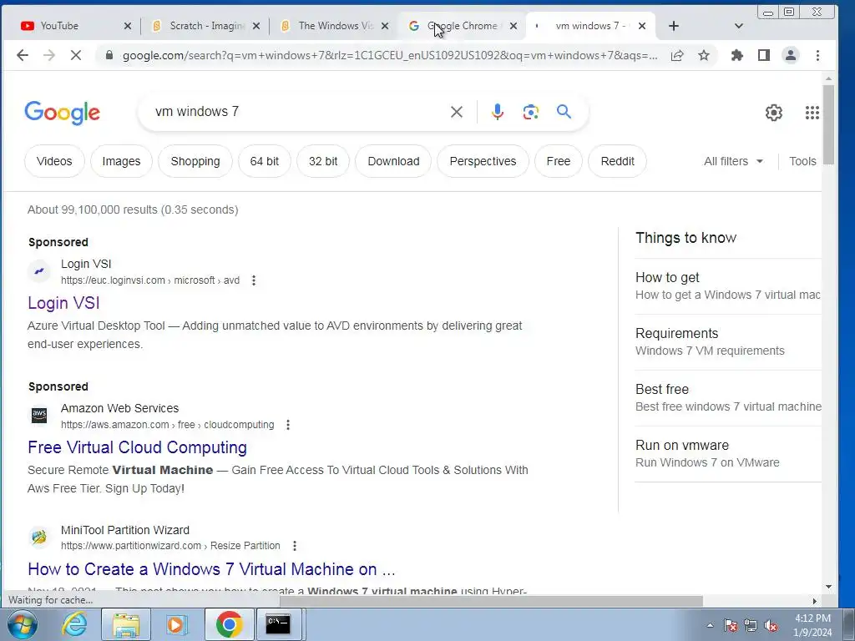Open the Amazon Web Services ad options menu
855x641 pixels.
tap(288, 425)
